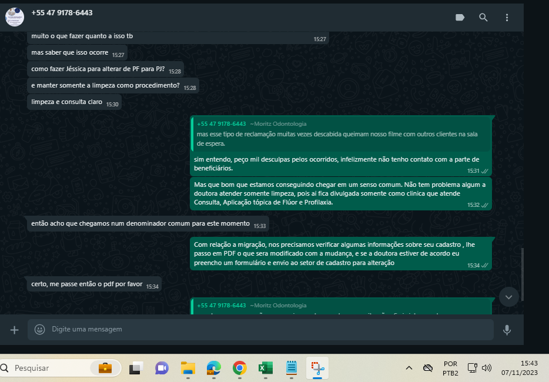Open File Explorer from the taskbar

[188, 368]
